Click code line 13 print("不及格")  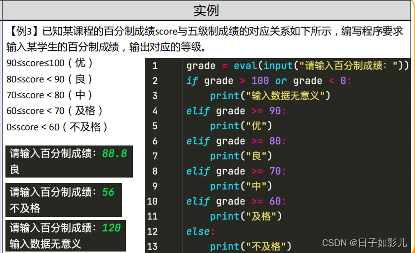coord(251,247)
